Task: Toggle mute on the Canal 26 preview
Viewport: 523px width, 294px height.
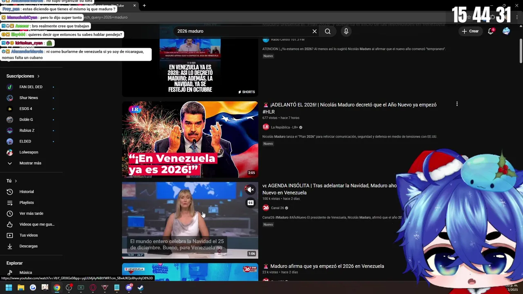Action: pos(250,189)
